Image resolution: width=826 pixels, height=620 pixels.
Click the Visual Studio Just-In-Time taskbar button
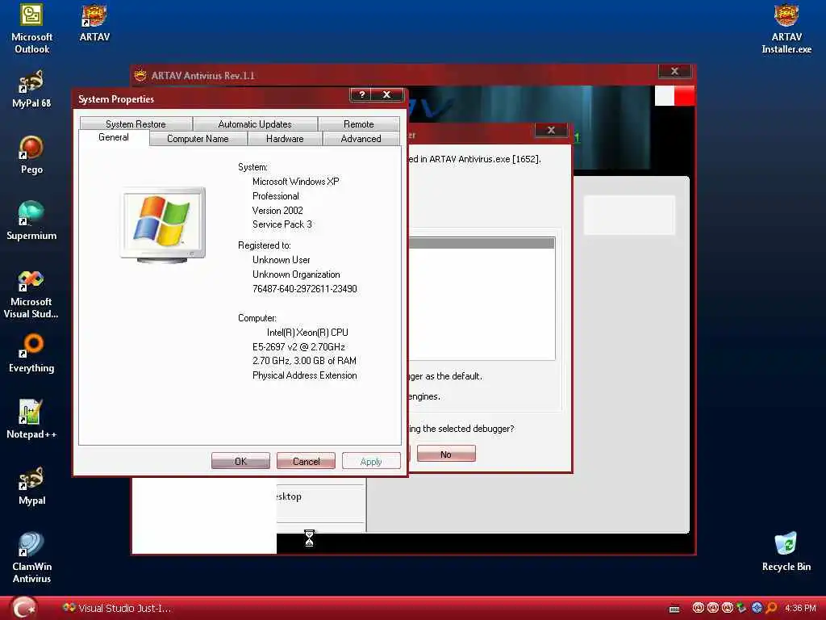tap(117, 608)
